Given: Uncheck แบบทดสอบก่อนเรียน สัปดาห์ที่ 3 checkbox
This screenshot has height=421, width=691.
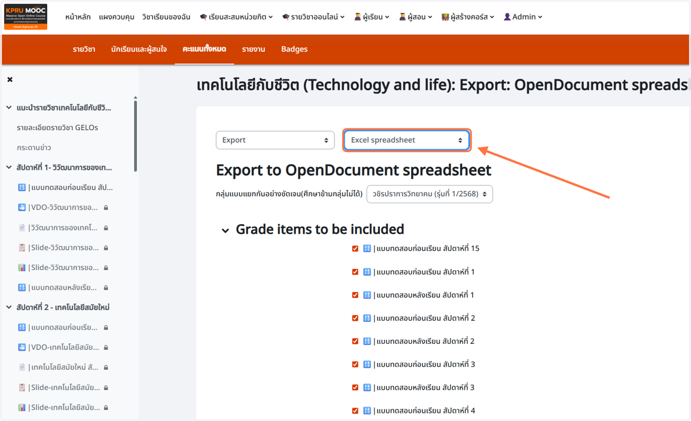Looking at the screenshot, I should (355, 365).
